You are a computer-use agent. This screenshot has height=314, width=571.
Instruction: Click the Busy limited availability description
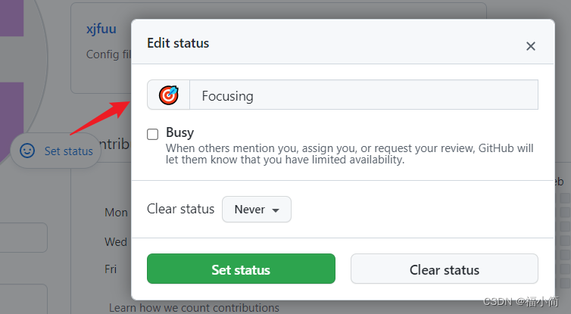coord(350,154)
